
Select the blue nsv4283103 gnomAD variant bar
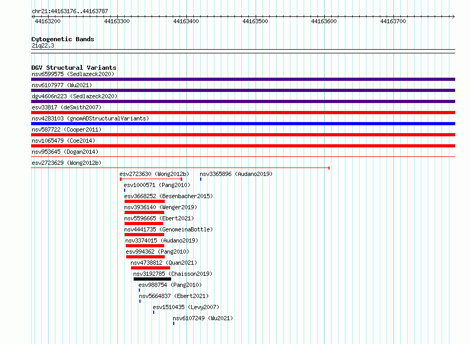[x=243, y=124]
